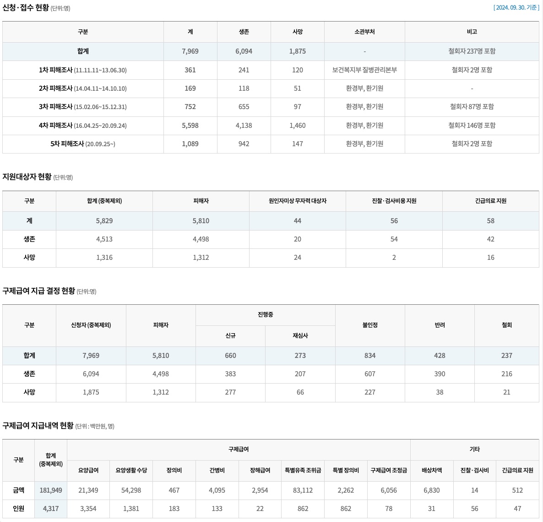Select the 5,829 합계 cell
The height and width of the screenshot is (522, 543).
click(x=104, y=221)
